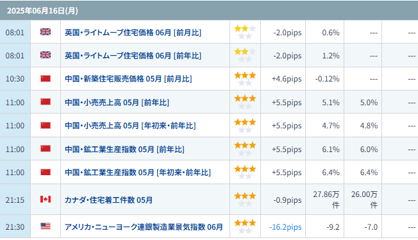Viewport: 418px width, 240px height.
Task: Click the 2025年06月16日(月) date header
Action: tap(42, 11)
